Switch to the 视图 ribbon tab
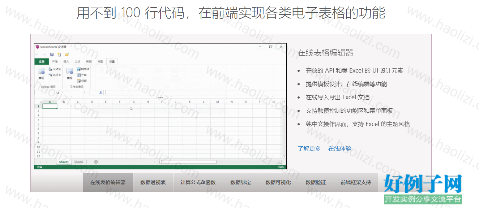The height and width of the screenshot is (208, 479). click(100, 61)
